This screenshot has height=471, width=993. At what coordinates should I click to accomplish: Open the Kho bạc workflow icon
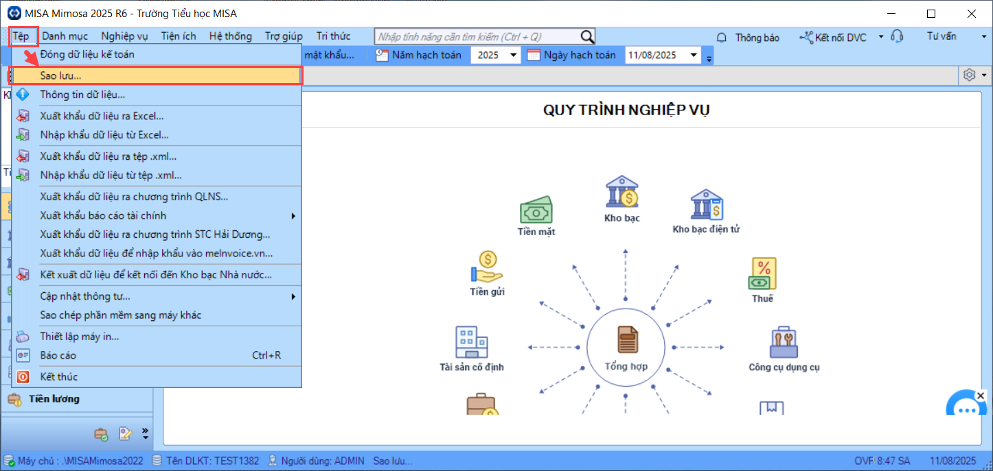pos(622,192)
